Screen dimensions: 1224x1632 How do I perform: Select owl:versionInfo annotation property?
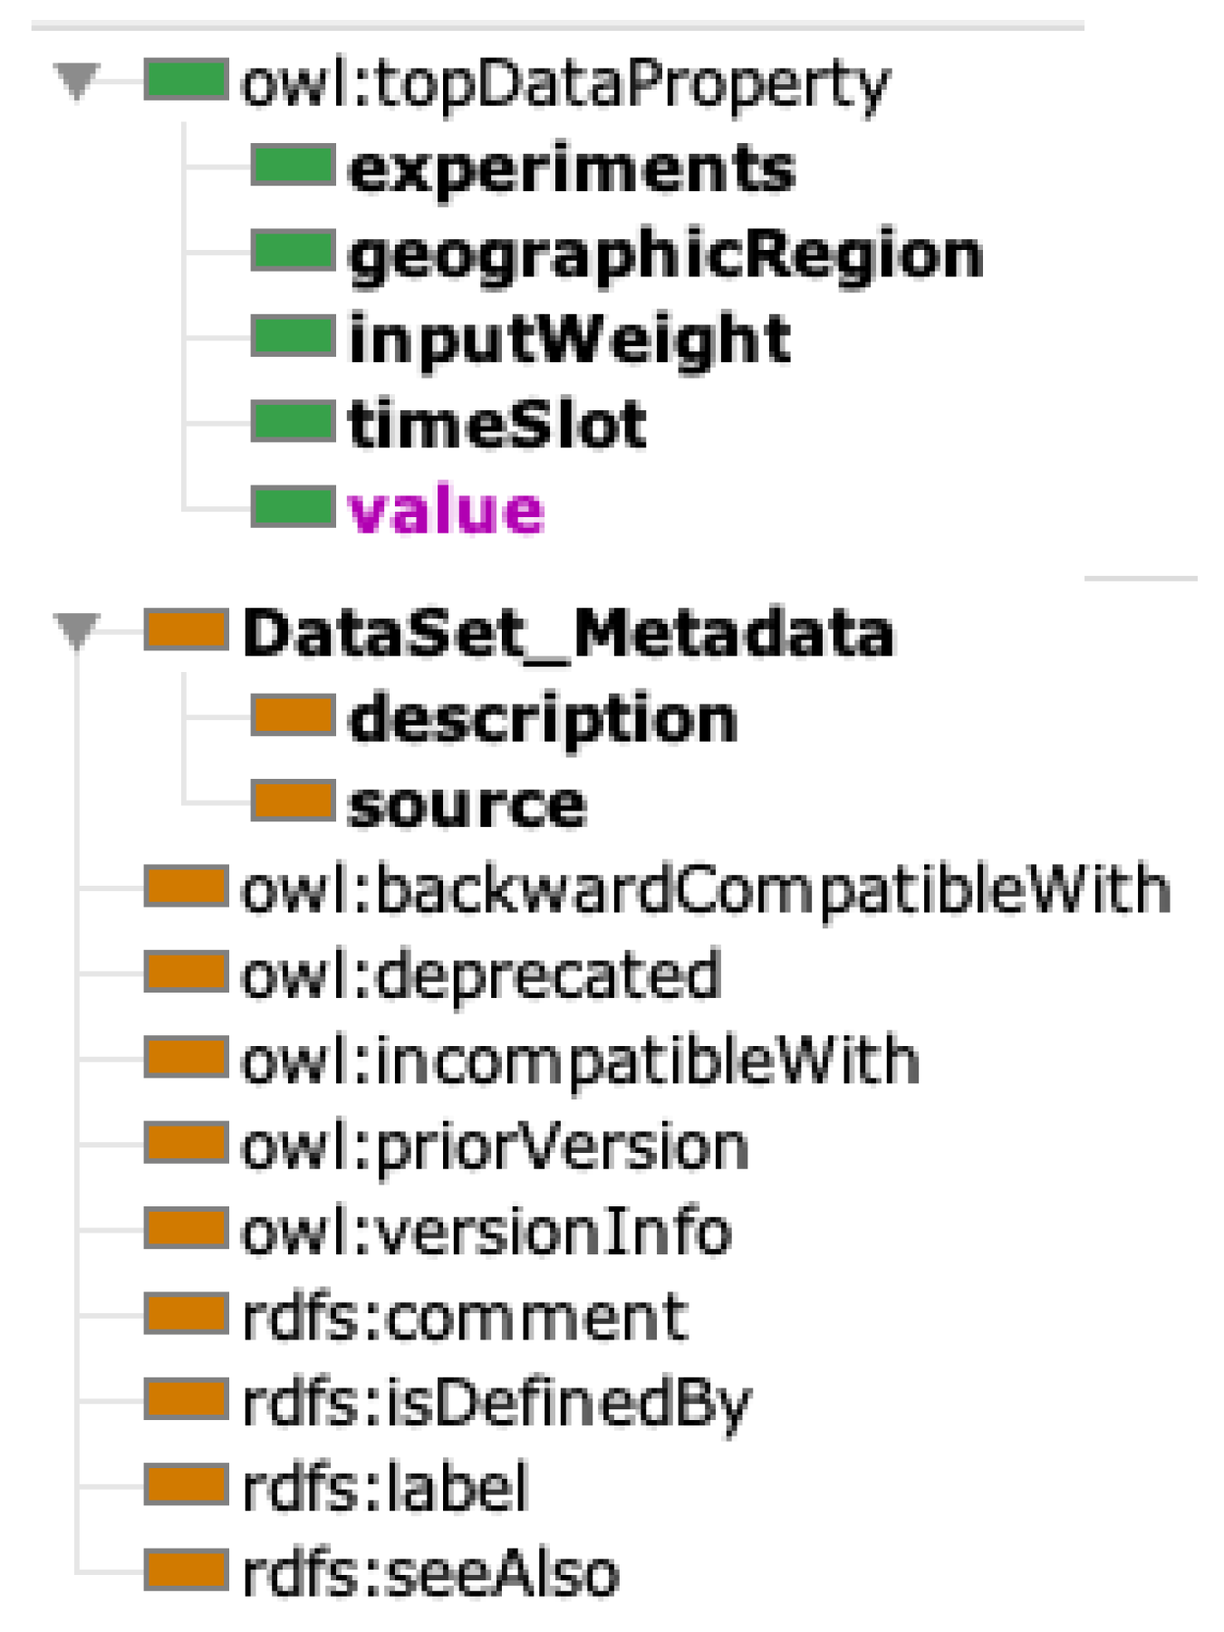487,1231
